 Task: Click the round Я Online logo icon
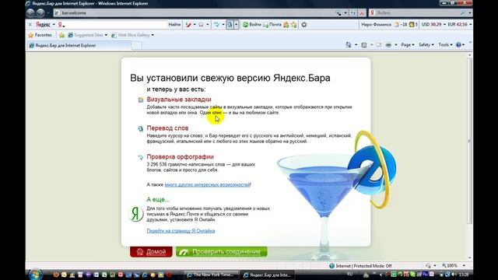136,214
